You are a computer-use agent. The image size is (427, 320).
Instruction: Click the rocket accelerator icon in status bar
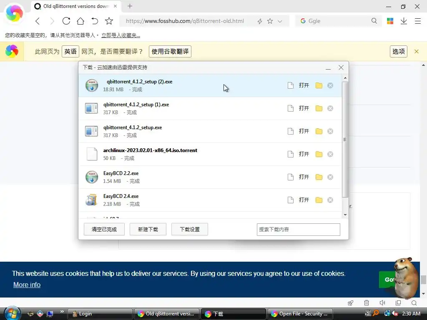pyautogui.click(x=350, y=303)
